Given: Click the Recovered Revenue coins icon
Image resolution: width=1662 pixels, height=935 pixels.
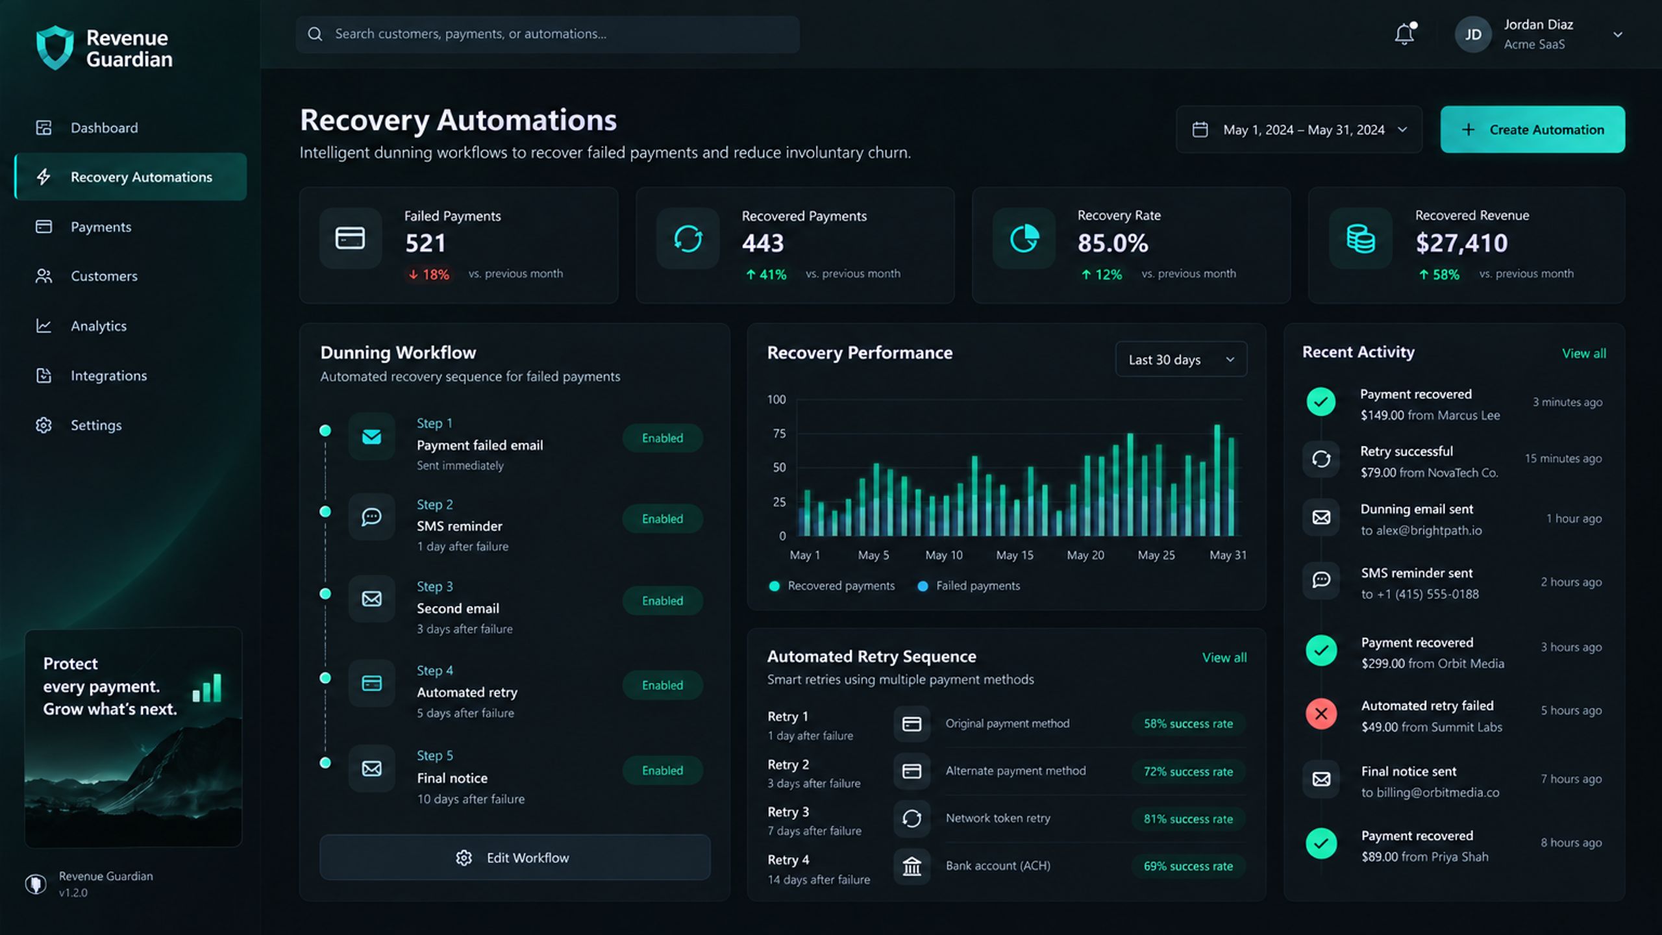Looking at the screenshot, I should click(1360, 238).
